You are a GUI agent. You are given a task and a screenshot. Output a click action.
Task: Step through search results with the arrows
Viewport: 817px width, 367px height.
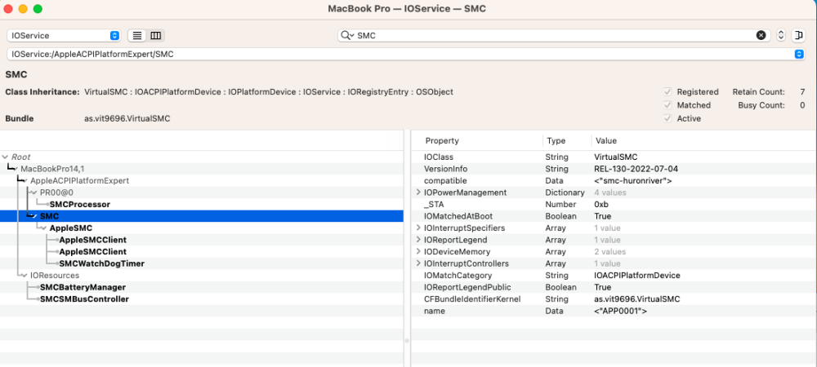[780, 35]
